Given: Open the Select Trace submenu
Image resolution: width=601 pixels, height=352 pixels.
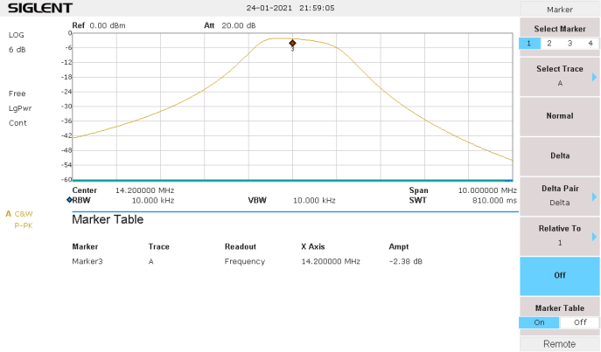Looking at the screenshot, I should click(x=560, y=76).
